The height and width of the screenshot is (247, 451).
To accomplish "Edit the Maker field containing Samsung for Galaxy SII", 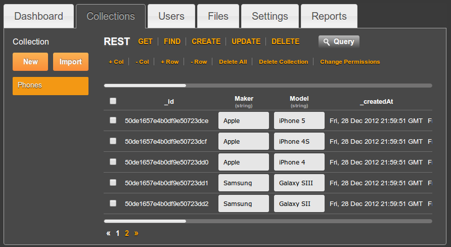I will [243, 203].
